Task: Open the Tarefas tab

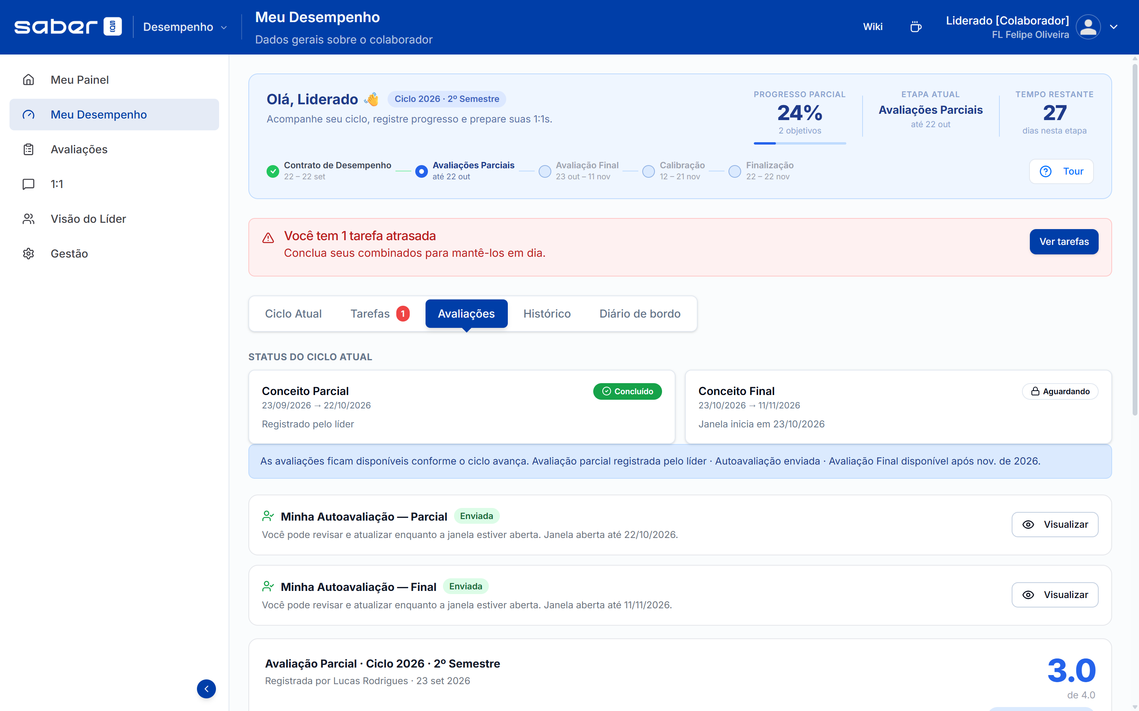Action: pyautogui.click(x=379, y=314)
